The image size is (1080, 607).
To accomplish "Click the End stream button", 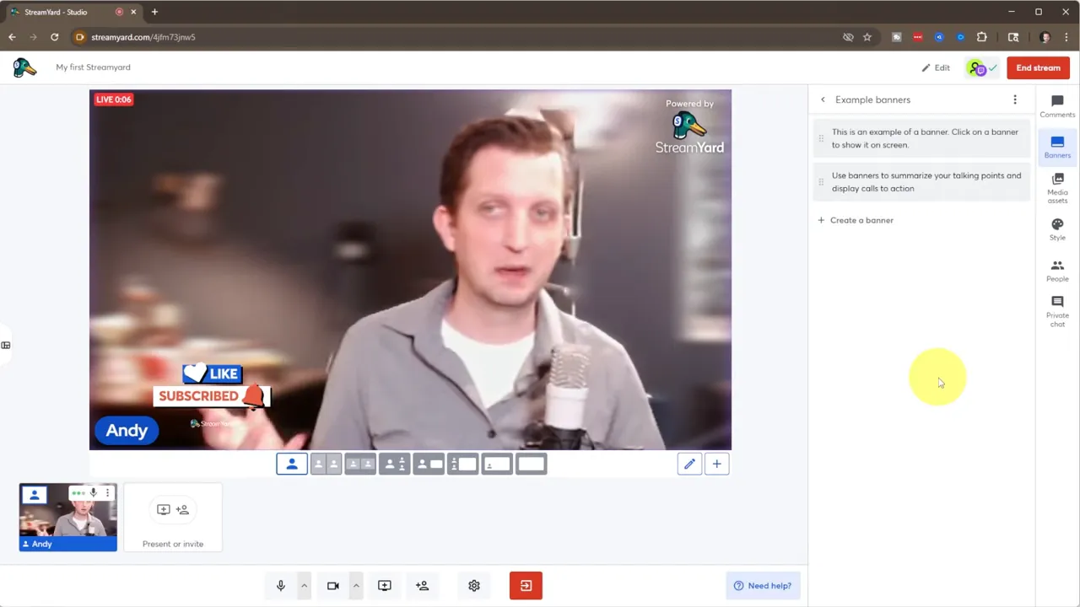I will pyautogui.click(x=1038, y=67).
